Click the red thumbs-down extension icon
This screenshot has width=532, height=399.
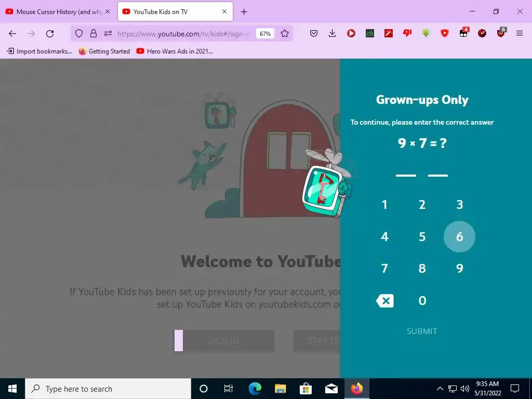pyautogui.click(x=407, y=33)
